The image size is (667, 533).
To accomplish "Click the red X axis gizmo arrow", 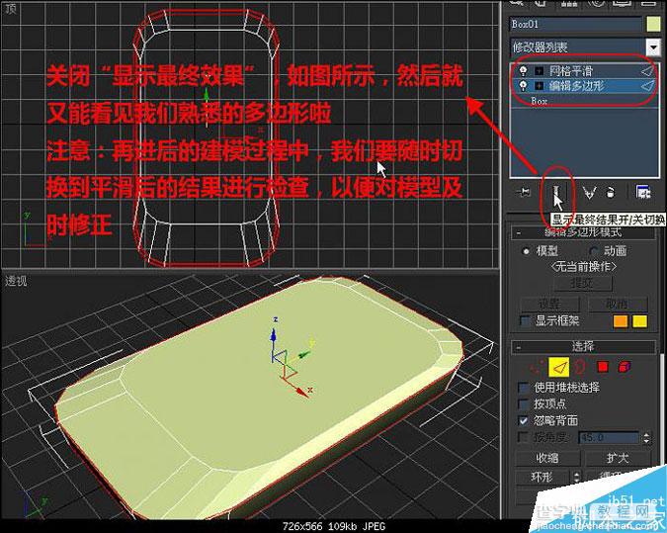I will [x=302, y=392].
